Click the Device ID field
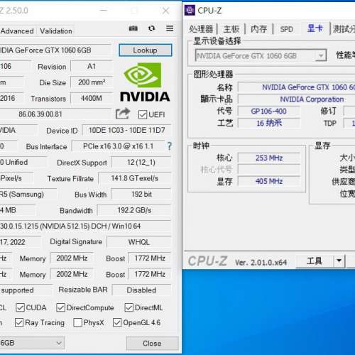 pos(126,130)
